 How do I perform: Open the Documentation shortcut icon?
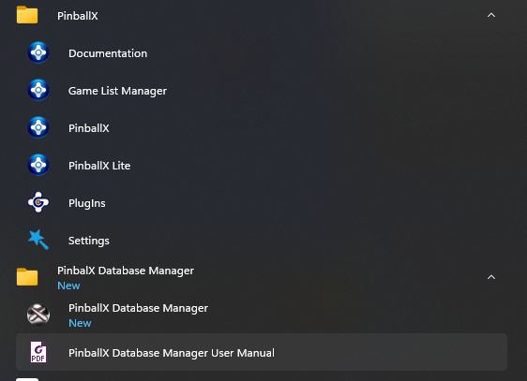[38, 52]
